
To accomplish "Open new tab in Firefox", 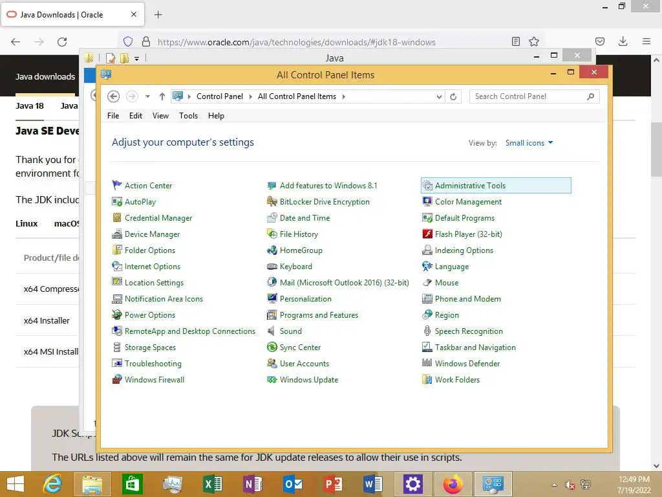I will point(158,15).
